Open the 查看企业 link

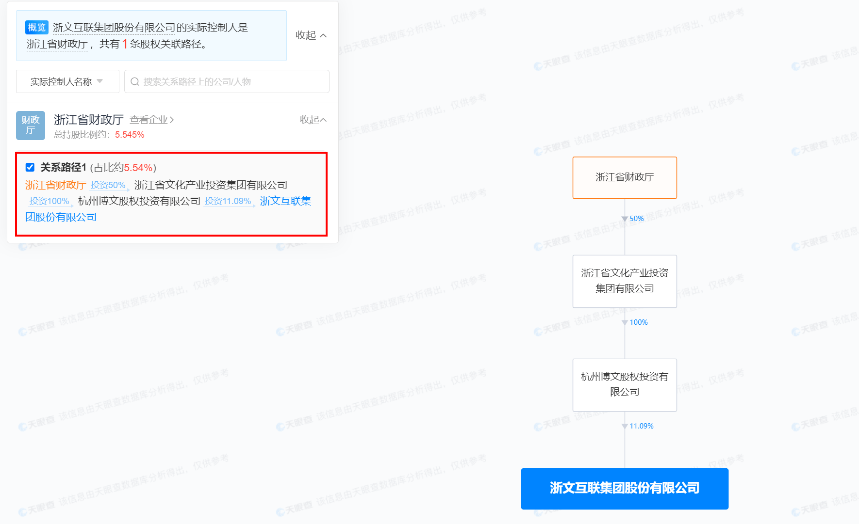point(151,120)
